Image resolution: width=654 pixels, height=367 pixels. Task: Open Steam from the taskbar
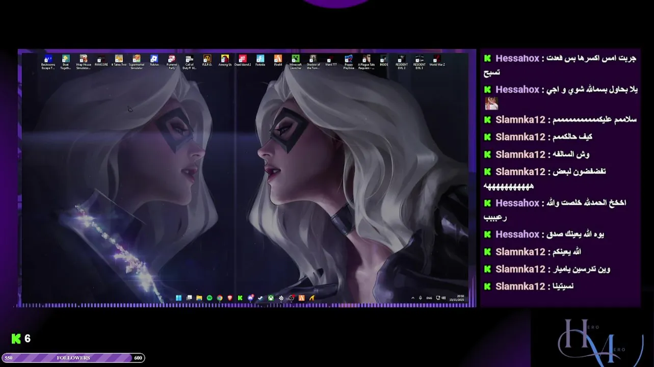(x=260, y=298)
